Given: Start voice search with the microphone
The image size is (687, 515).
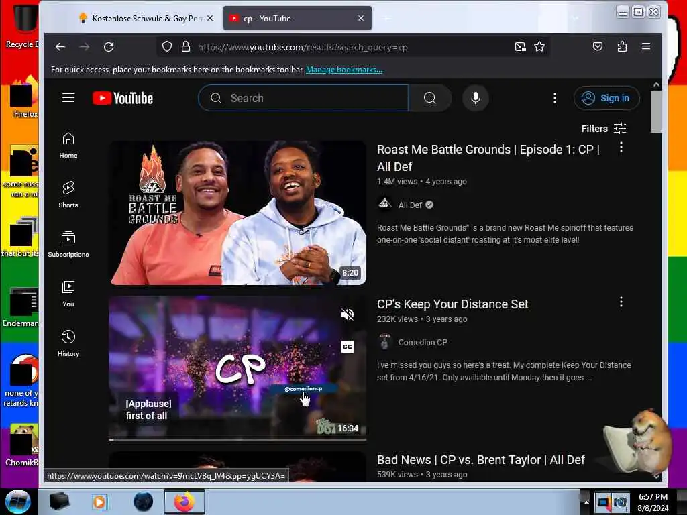Looking at the screenshot, I should (476, 98).
